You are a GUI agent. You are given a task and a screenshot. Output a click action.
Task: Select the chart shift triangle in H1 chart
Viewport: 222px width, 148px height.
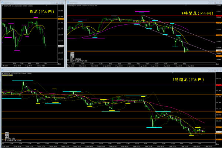click(172, 73)
